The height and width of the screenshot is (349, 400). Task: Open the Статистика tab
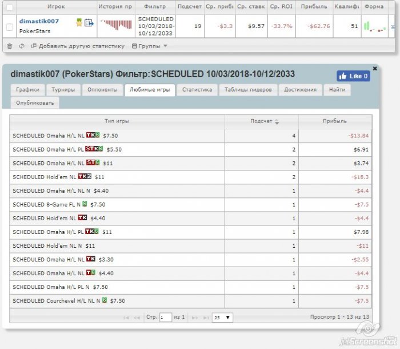pos(197,90)
